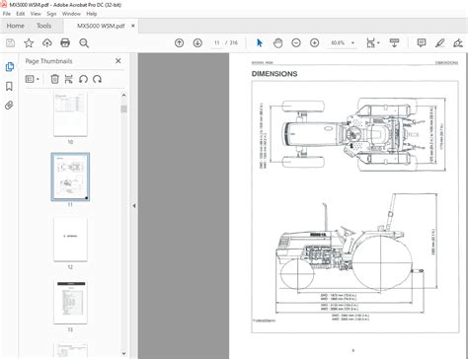Print the document using the printer icon
This screenshot has width=468, height=359.
point(65,42)
